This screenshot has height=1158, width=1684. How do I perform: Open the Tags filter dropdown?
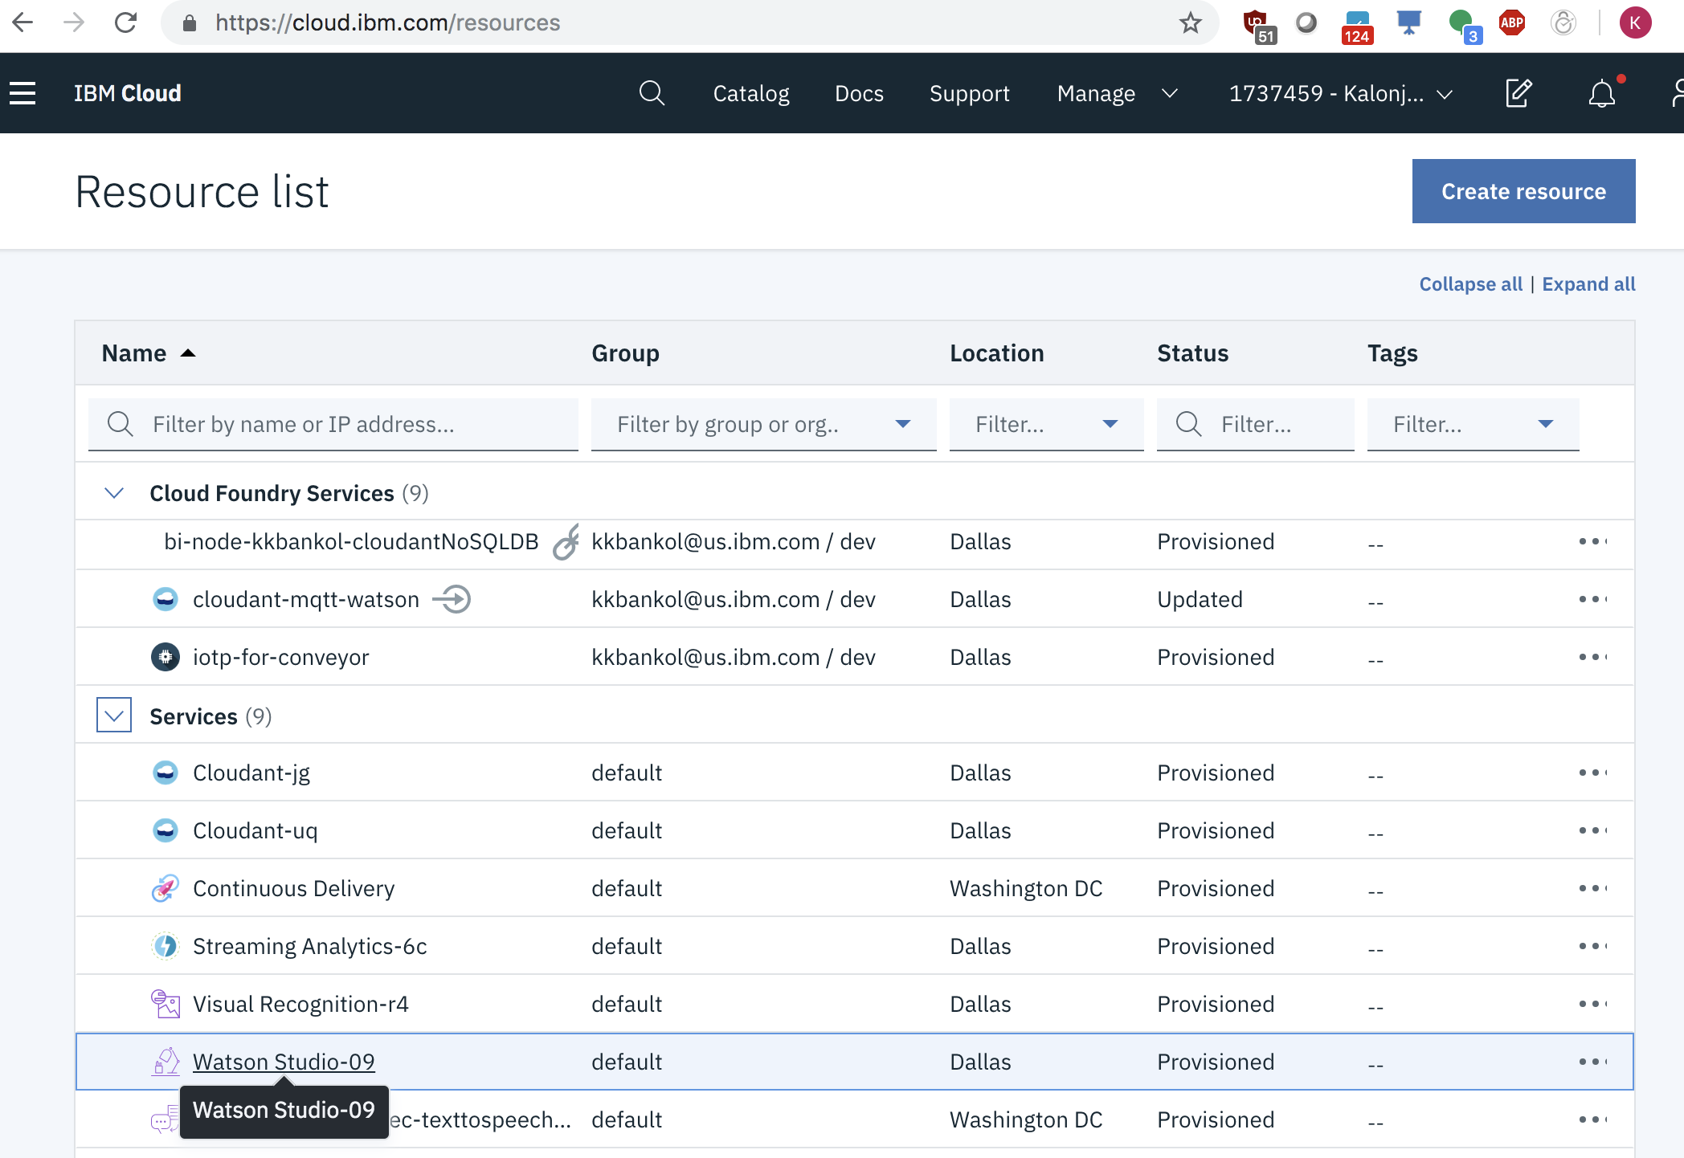[x=1473, y=424]
